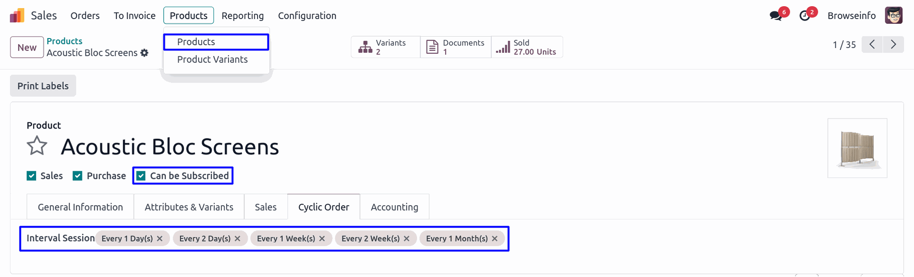Toggle the Purchase checkbox
Viewport: 914px width, 277px height.
coord(78,176)
